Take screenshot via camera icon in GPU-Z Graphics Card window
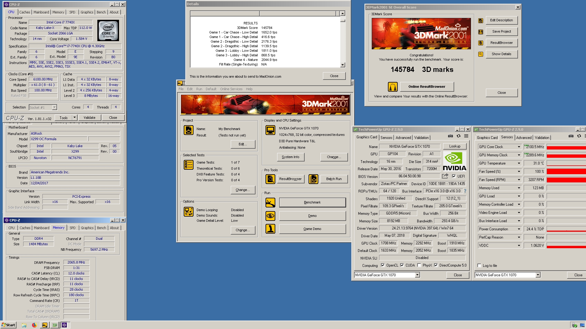Image resolution: width=586 pixels, height=329 pixels. (450, 136)
